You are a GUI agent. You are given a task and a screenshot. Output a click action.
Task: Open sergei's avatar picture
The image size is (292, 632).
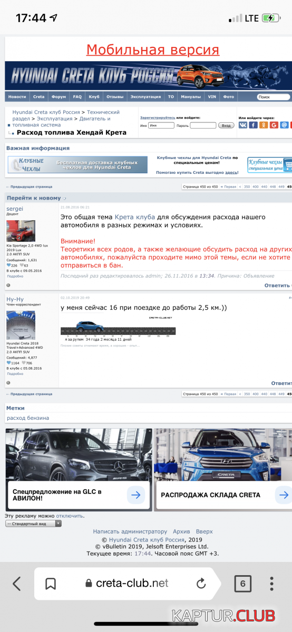coord(21,231)
